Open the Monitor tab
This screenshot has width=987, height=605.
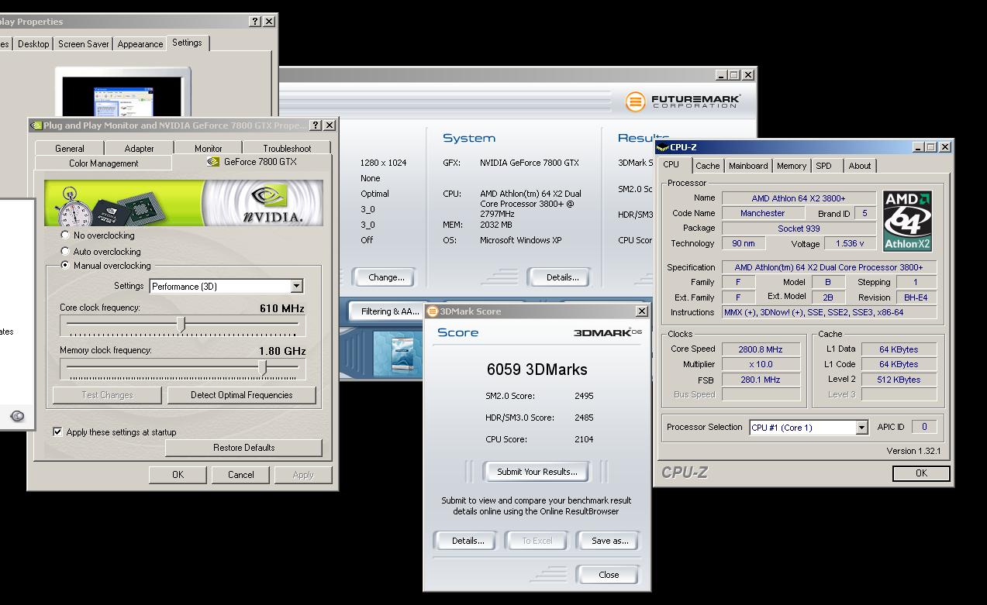[208, 148]
